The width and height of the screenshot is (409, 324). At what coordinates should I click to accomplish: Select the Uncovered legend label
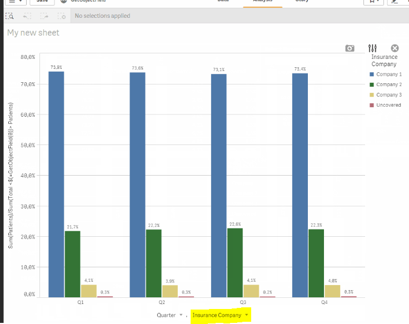coord(388,105)
